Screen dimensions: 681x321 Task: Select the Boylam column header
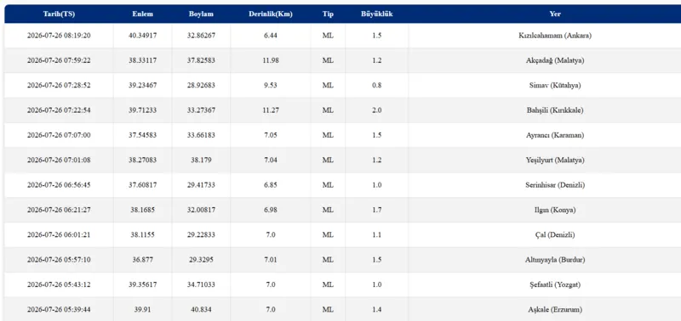[x=201, y=14]
